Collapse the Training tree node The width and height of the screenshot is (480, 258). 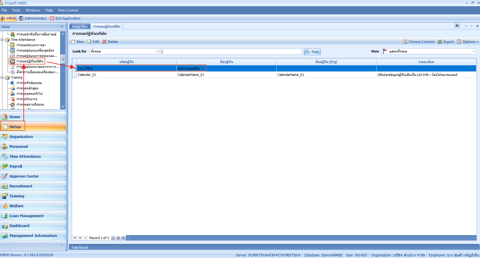point(2,77)
